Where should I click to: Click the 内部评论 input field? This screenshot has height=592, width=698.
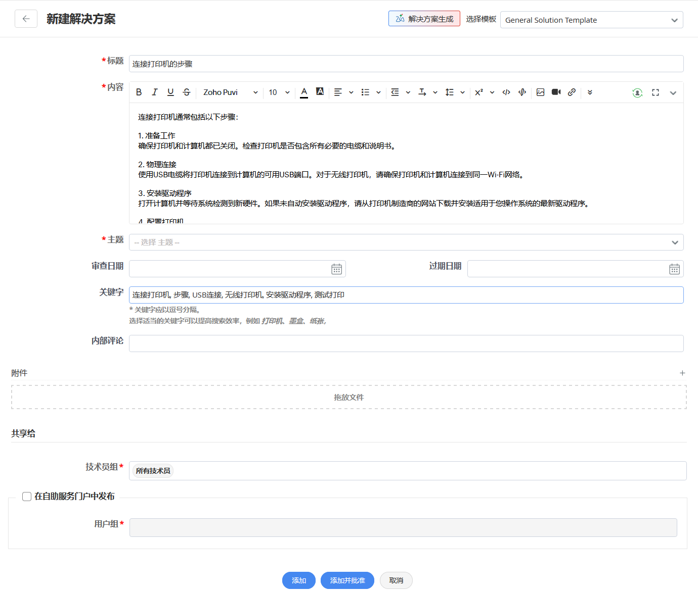(x=406, y=343)
